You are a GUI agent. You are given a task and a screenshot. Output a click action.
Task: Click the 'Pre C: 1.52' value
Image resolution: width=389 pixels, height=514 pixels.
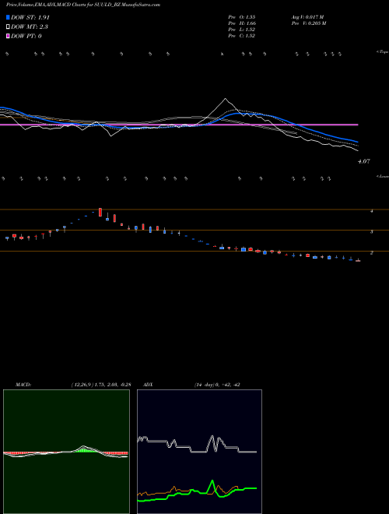pos(242,36)
